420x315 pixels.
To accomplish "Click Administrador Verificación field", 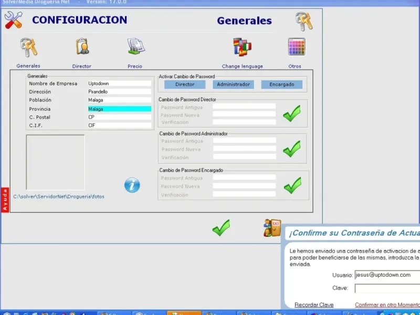I will point(244,156).
